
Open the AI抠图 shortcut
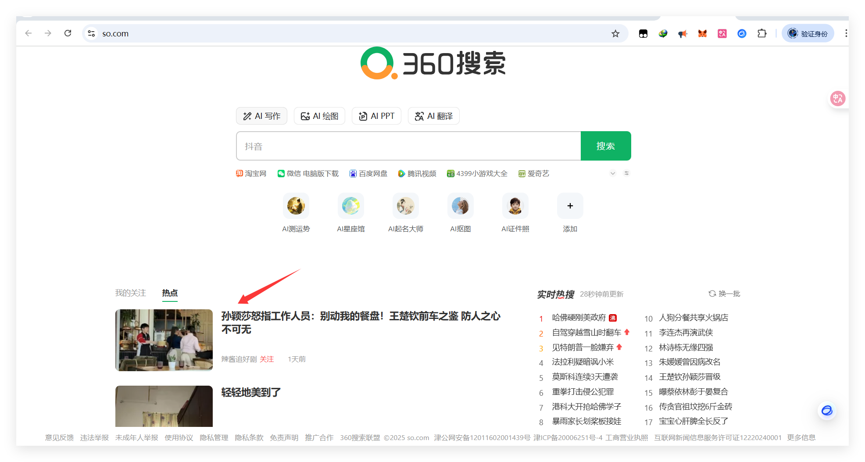coord(461,213)
